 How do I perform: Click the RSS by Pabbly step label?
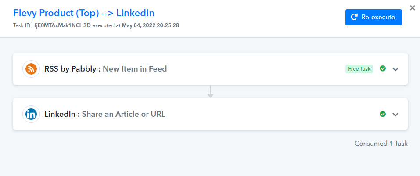point(72,69)
